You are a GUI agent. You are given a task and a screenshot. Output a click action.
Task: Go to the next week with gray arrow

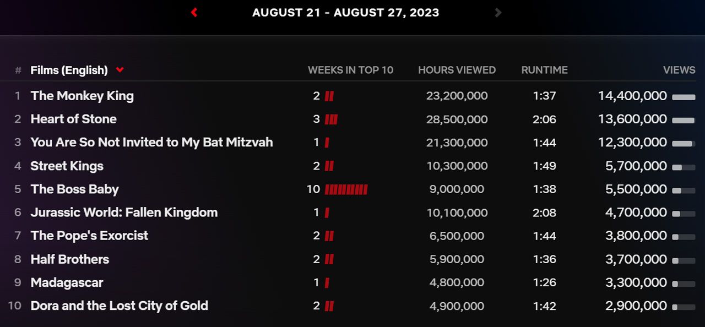point(498,13)
